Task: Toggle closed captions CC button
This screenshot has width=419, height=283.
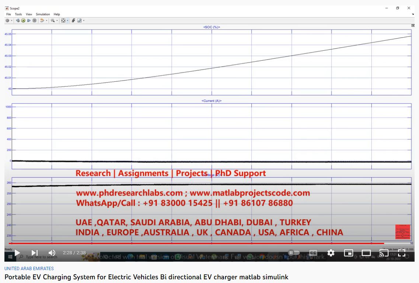Action: click(313, 253)
